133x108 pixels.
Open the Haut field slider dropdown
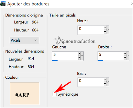(108, 30)
